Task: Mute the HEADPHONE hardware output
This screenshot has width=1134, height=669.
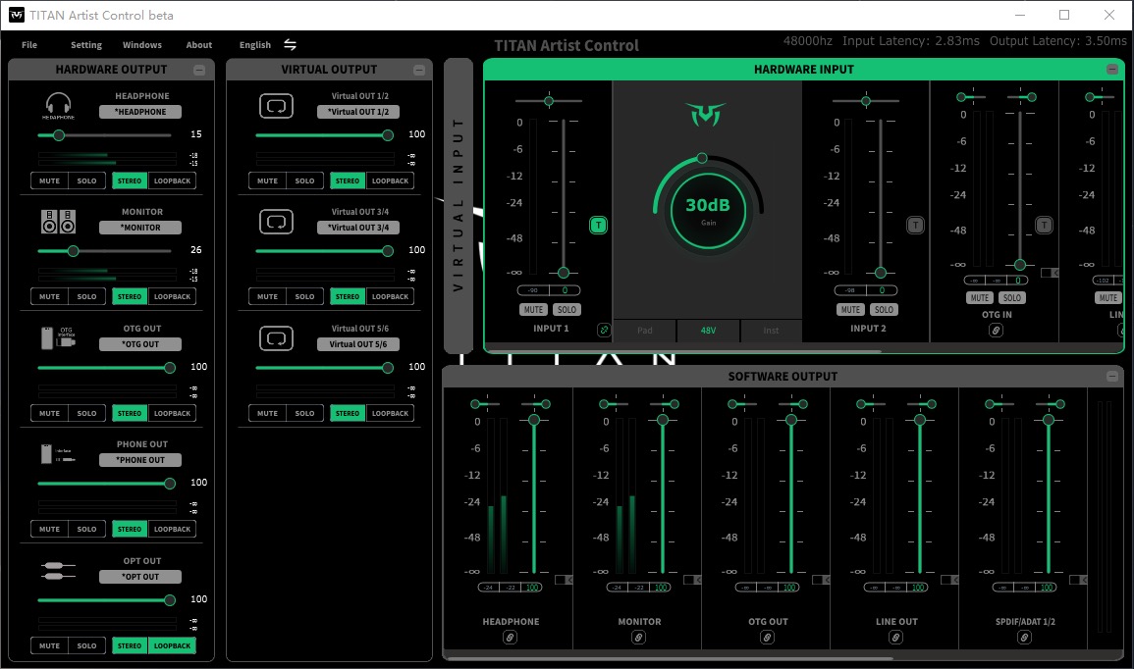Action: pos(49,180)
